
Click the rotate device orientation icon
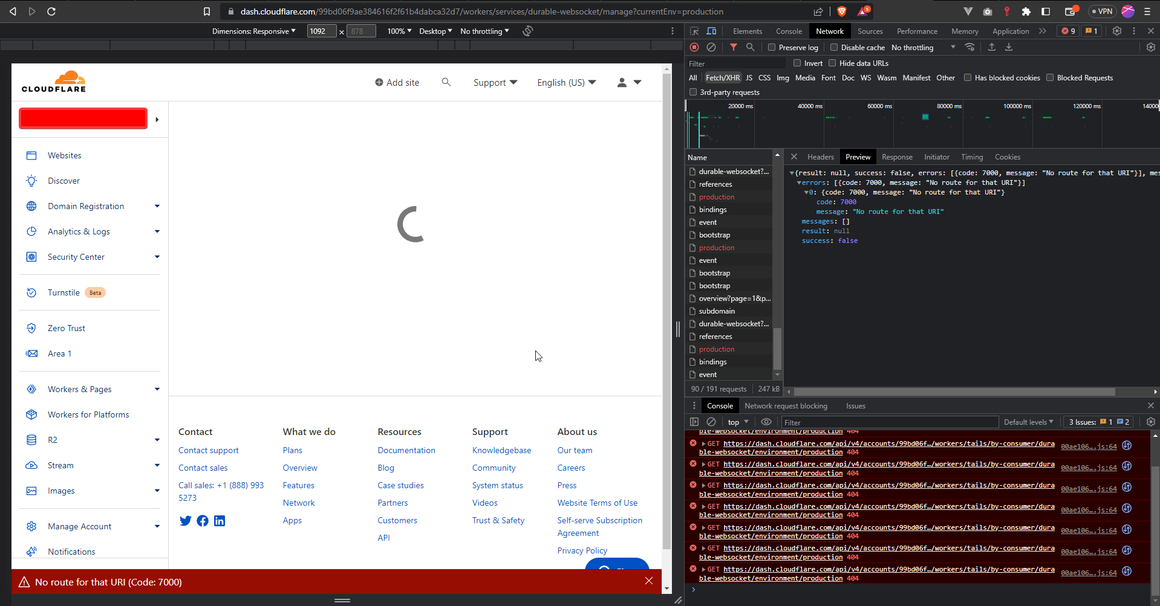527,31
